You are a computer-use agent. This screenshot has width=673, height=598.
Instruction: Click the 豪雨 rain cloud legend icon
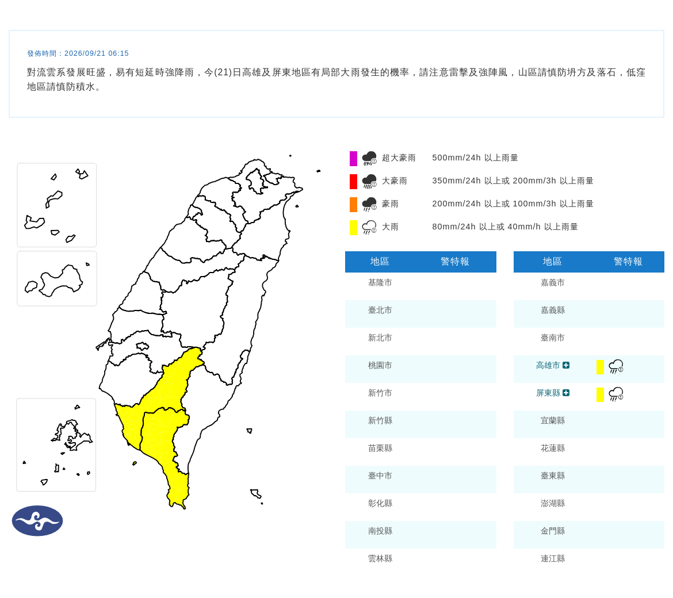coord(369,204)
